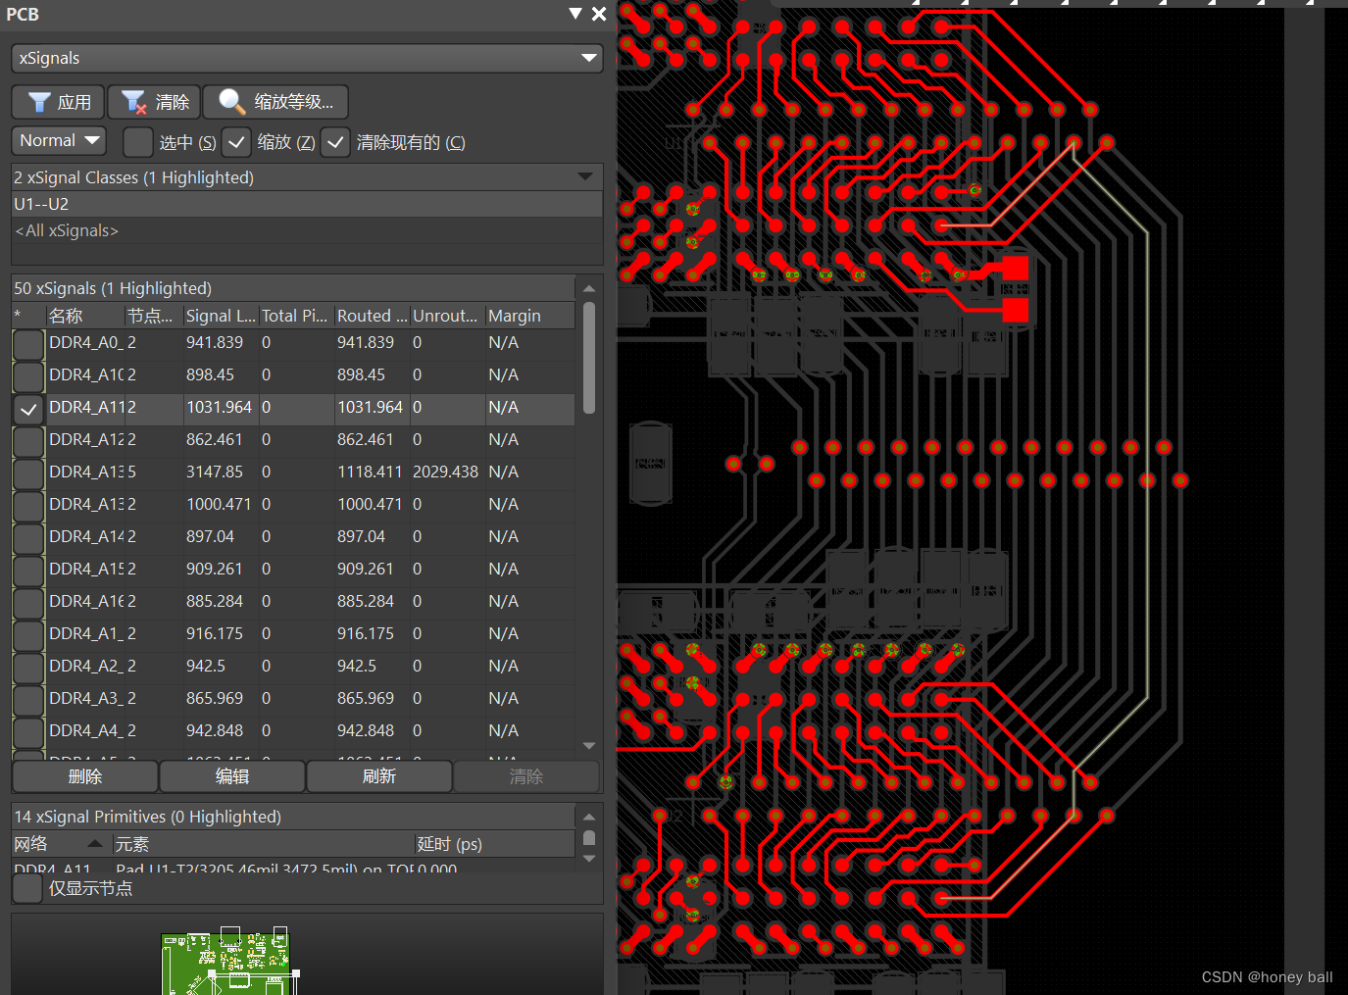Click the 应用 filter funnel icon
The width and height of the screenshot is (1348, 995).
[37, 101]
